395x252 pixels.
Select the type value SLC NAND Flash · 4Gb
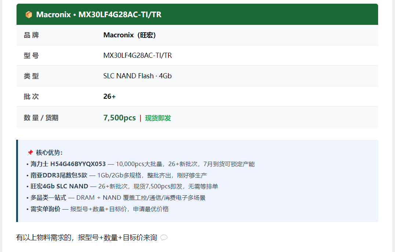[x=138, y=76]
